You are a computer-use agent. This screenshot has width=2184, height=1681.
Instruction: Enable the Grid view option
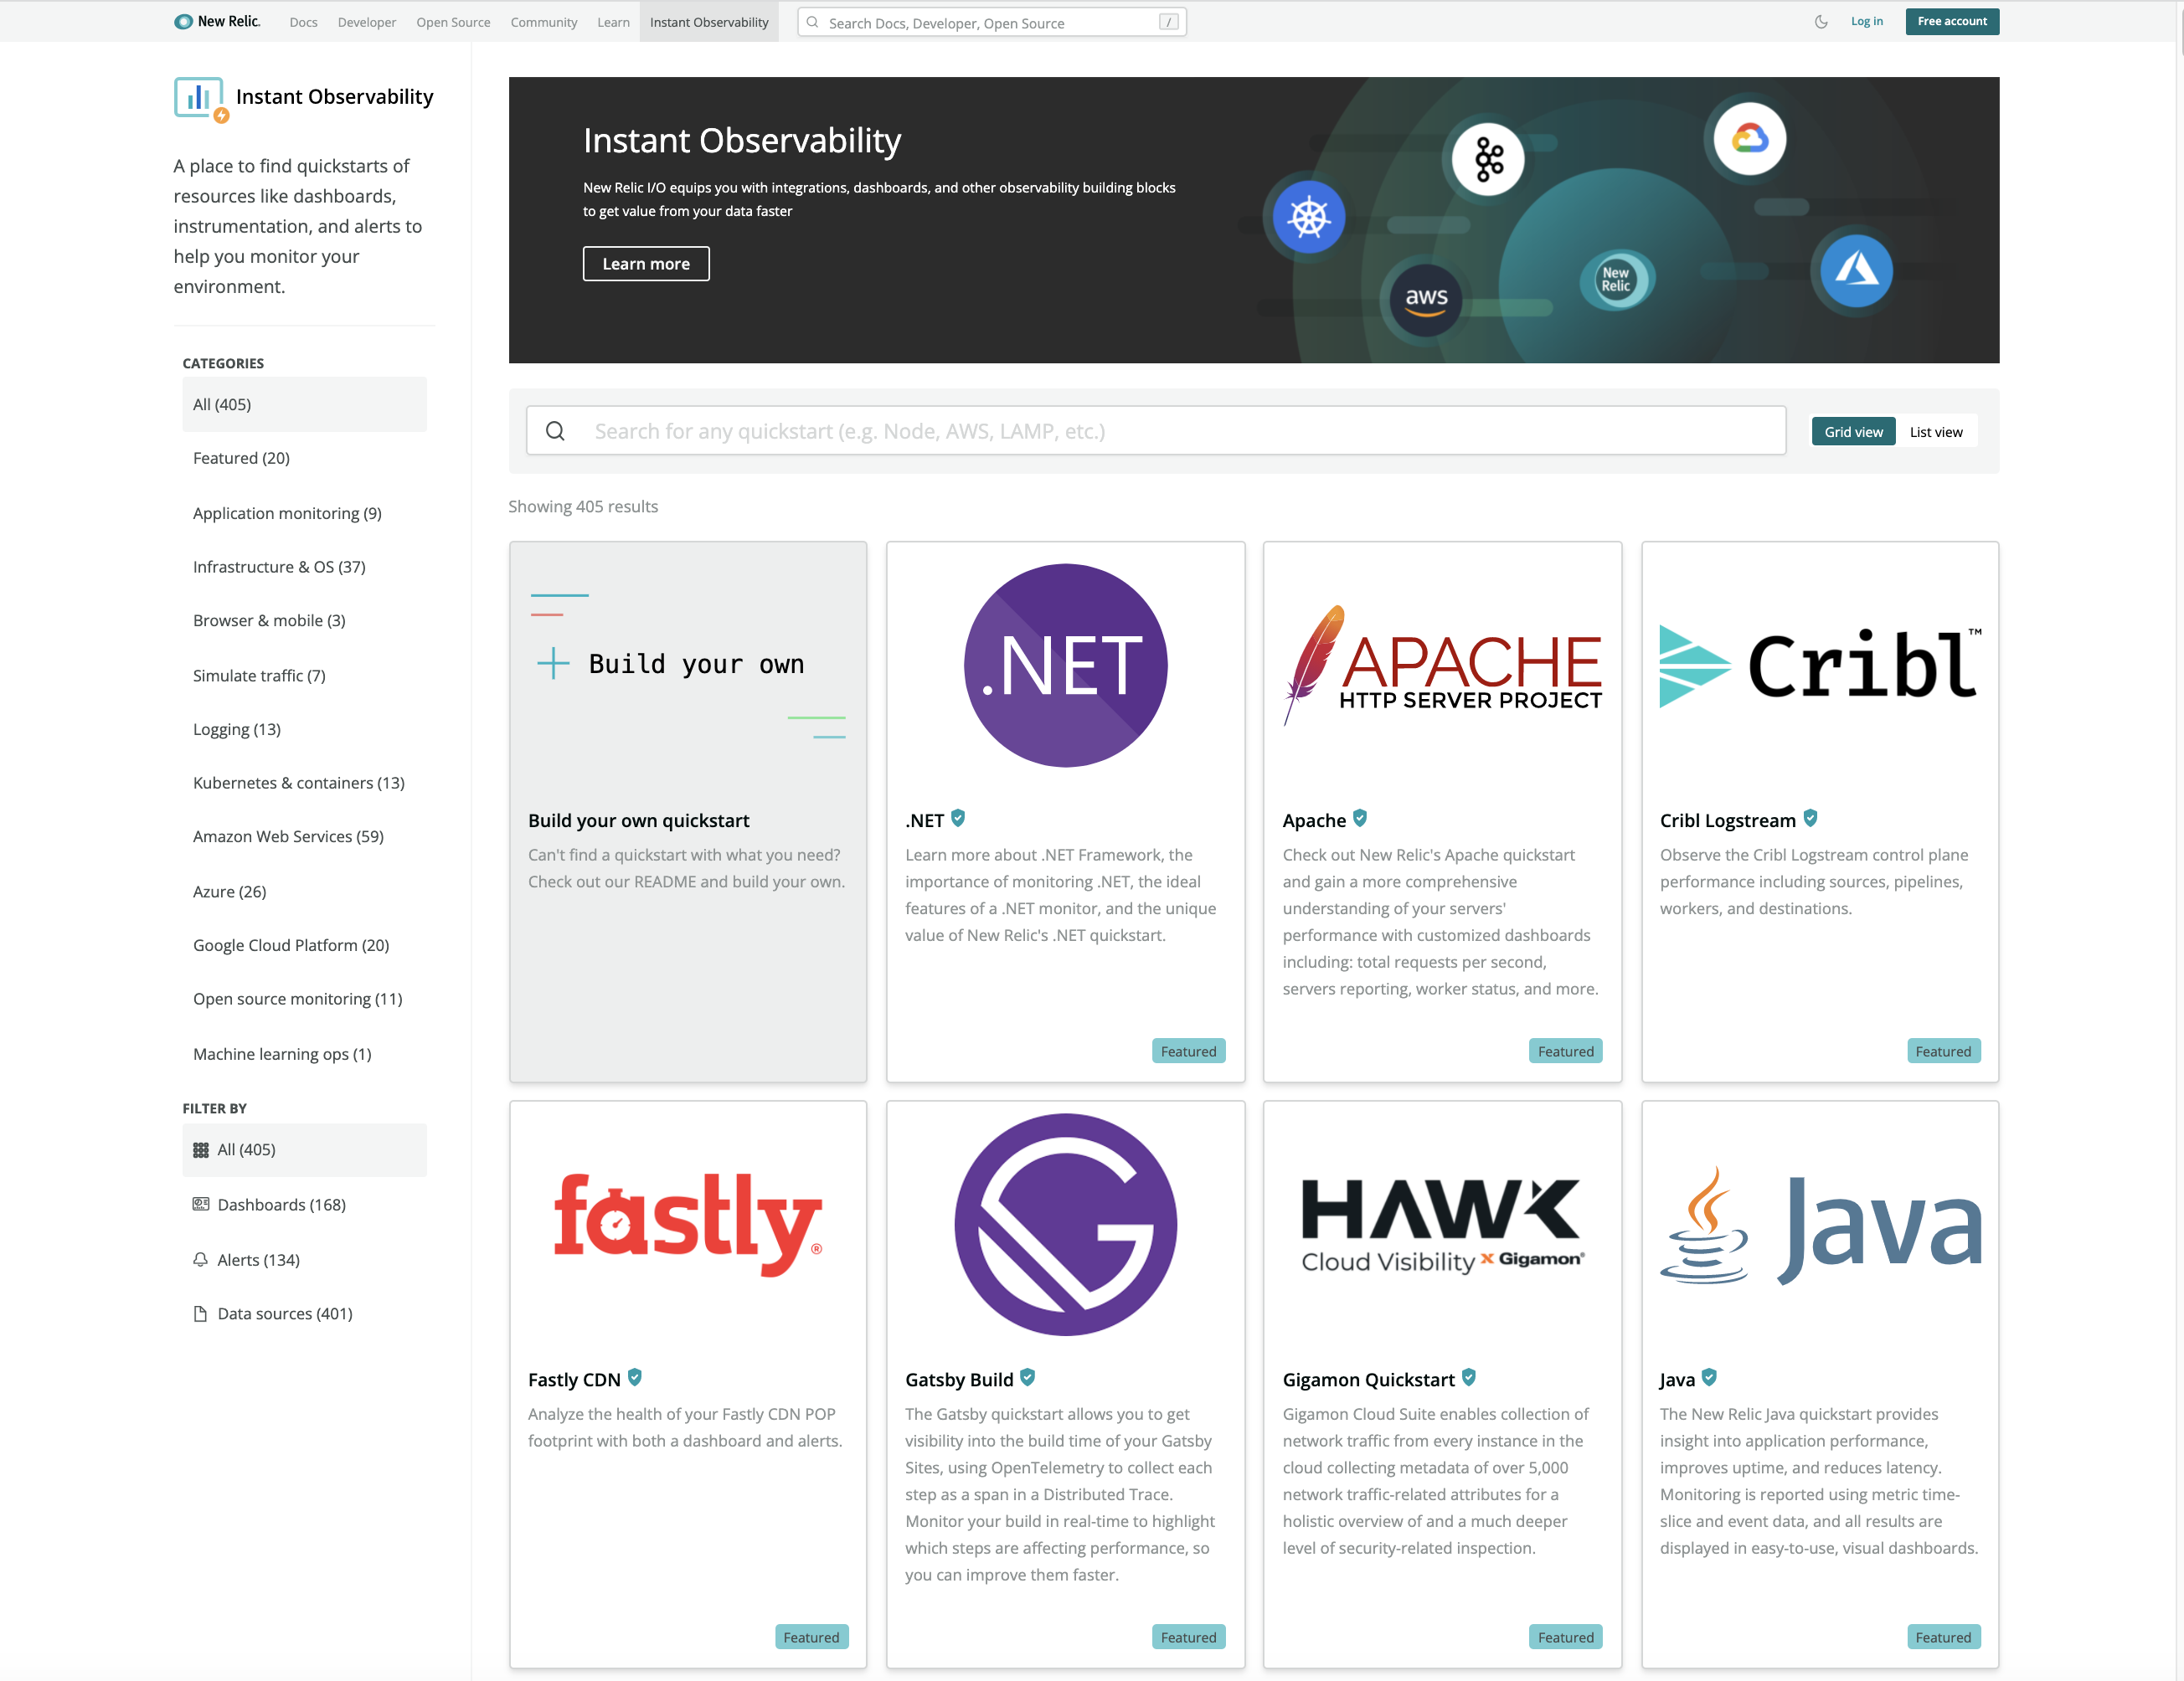pyautogui.click(x=1852, y=431)
